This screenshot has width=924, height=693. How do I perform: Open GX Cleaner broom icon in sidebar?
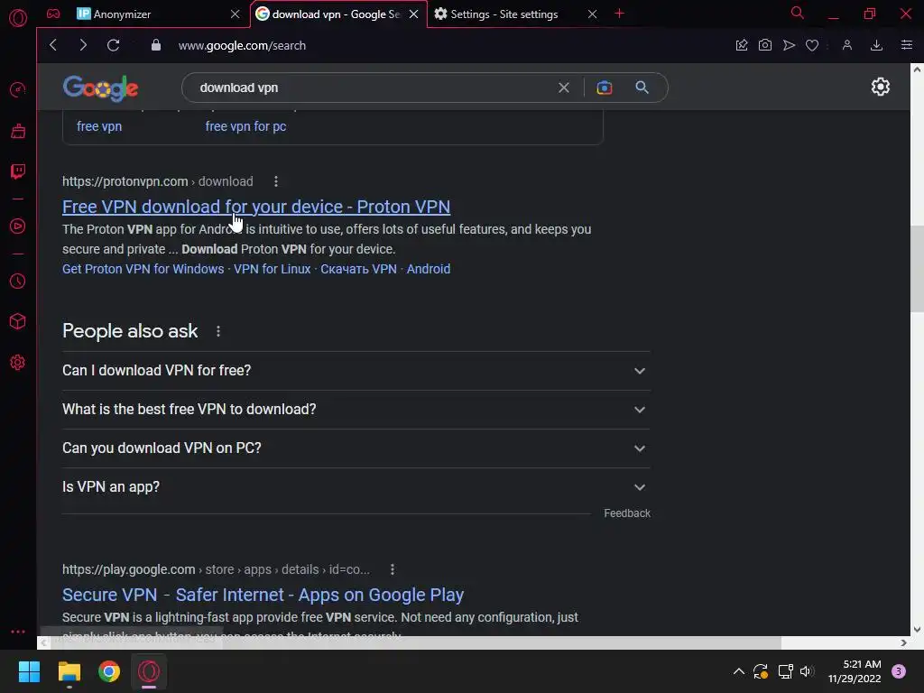pyautogui.click(x=18, y=131)
